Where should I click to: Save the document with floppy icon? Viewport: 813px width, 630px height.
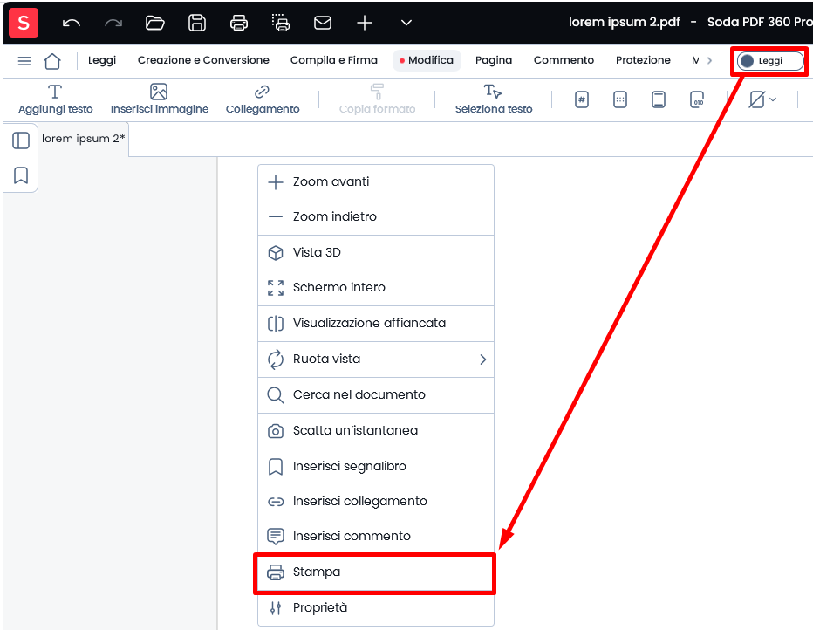197,23
